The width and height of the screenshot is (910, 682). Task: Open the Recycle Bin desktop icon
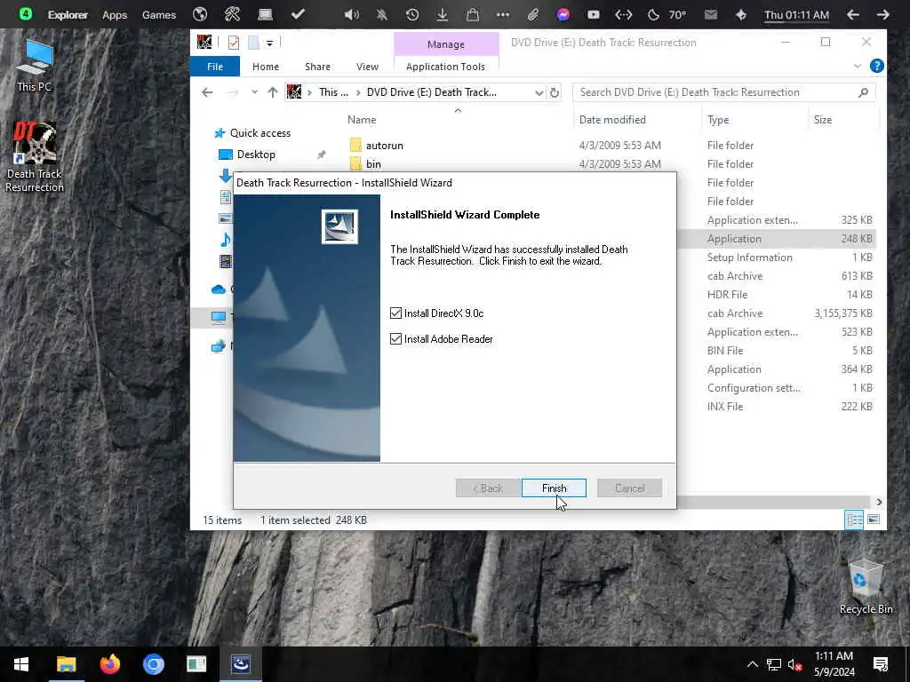866,587
